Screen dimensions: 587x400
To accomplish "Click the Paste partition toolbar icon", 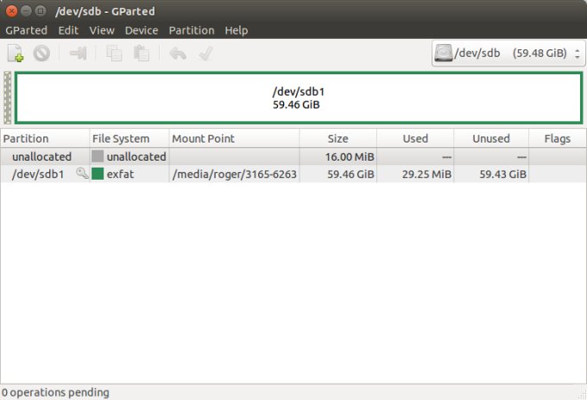I will pyautogui.click(x=141, y=54).
